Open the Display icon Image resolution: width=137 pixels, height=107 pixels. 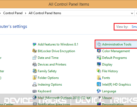pyautogui.click(x=99, y=64)
